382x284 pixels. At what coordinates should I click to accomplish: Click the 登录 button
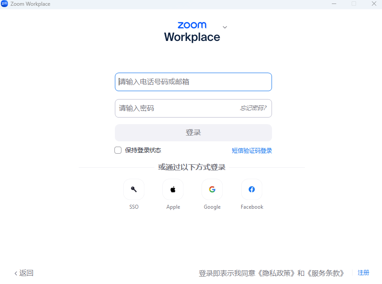point(193,133)
